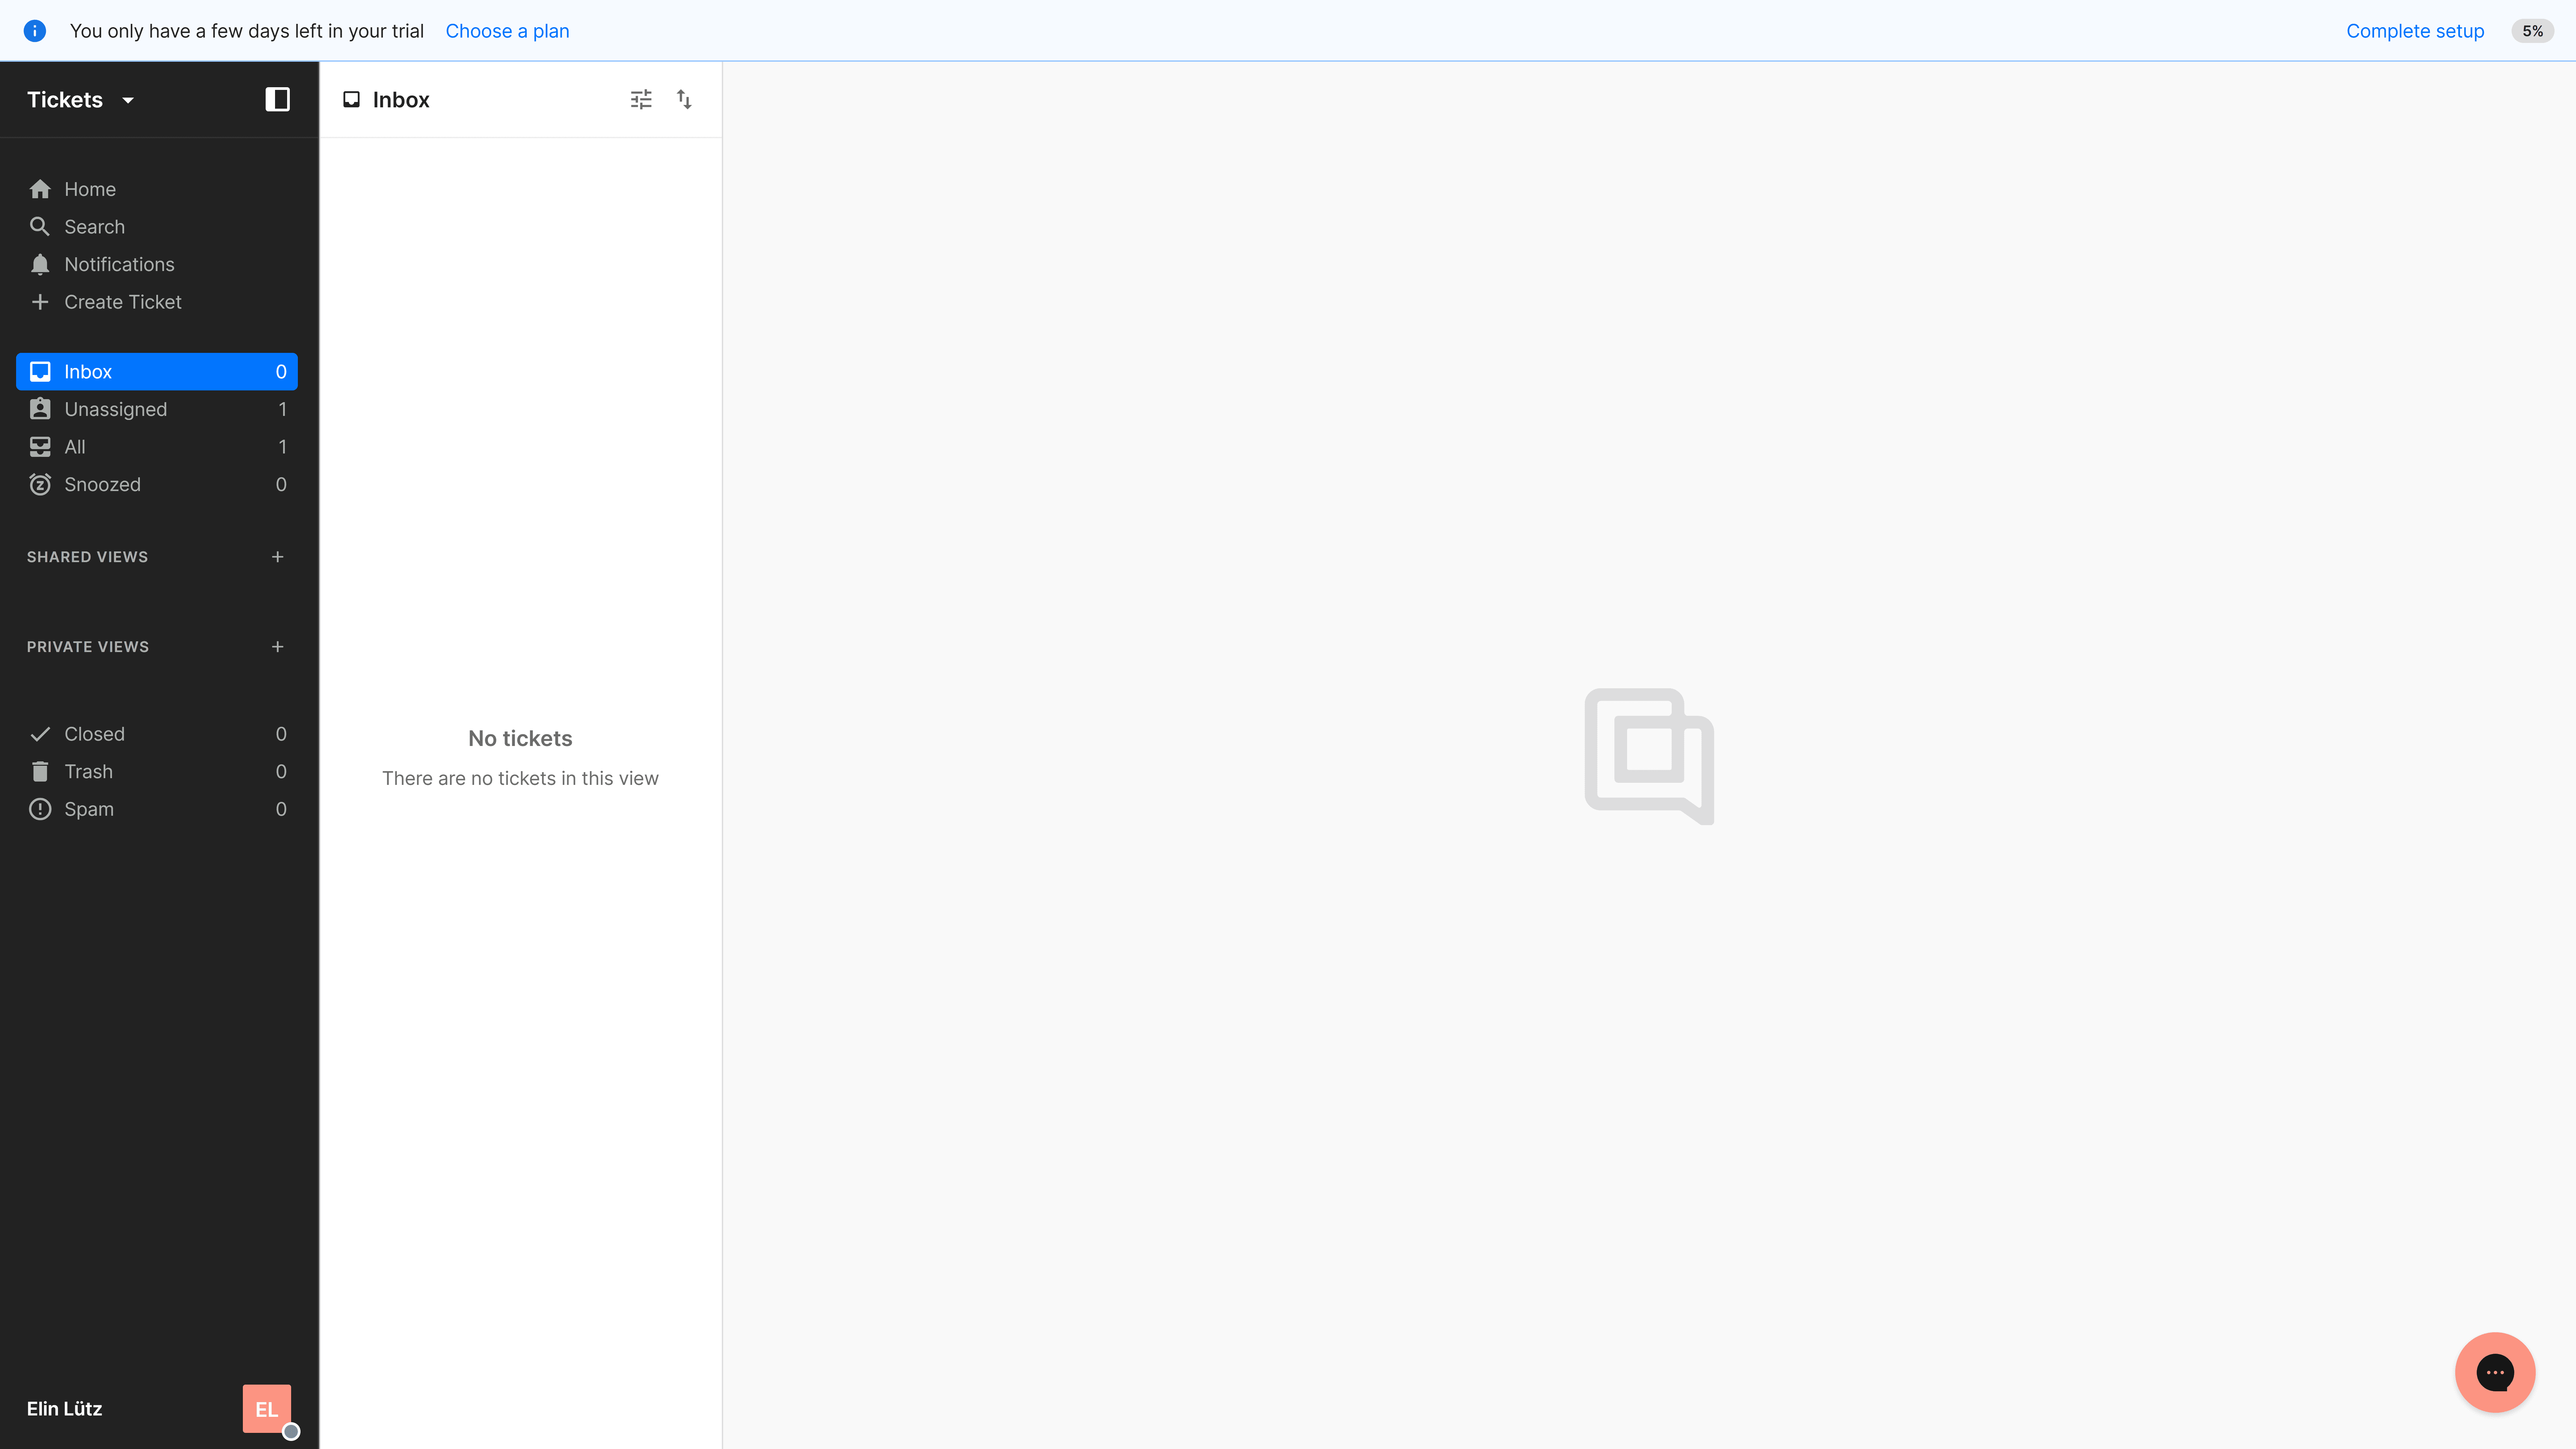The height and width of the screenshot is (1449, 2576).
Task: Click the All tickets stacked tray icon
Action: (x=40, y=447)
